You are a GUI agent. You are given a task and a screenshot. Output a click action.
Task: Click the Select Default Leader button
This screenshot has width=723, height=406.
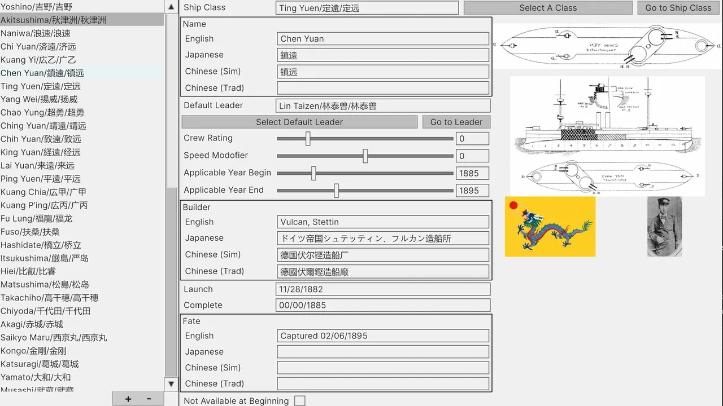click(x=299, y=122)
